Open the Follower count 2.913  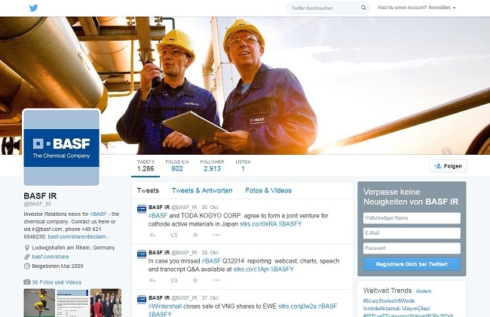point(212,166)
